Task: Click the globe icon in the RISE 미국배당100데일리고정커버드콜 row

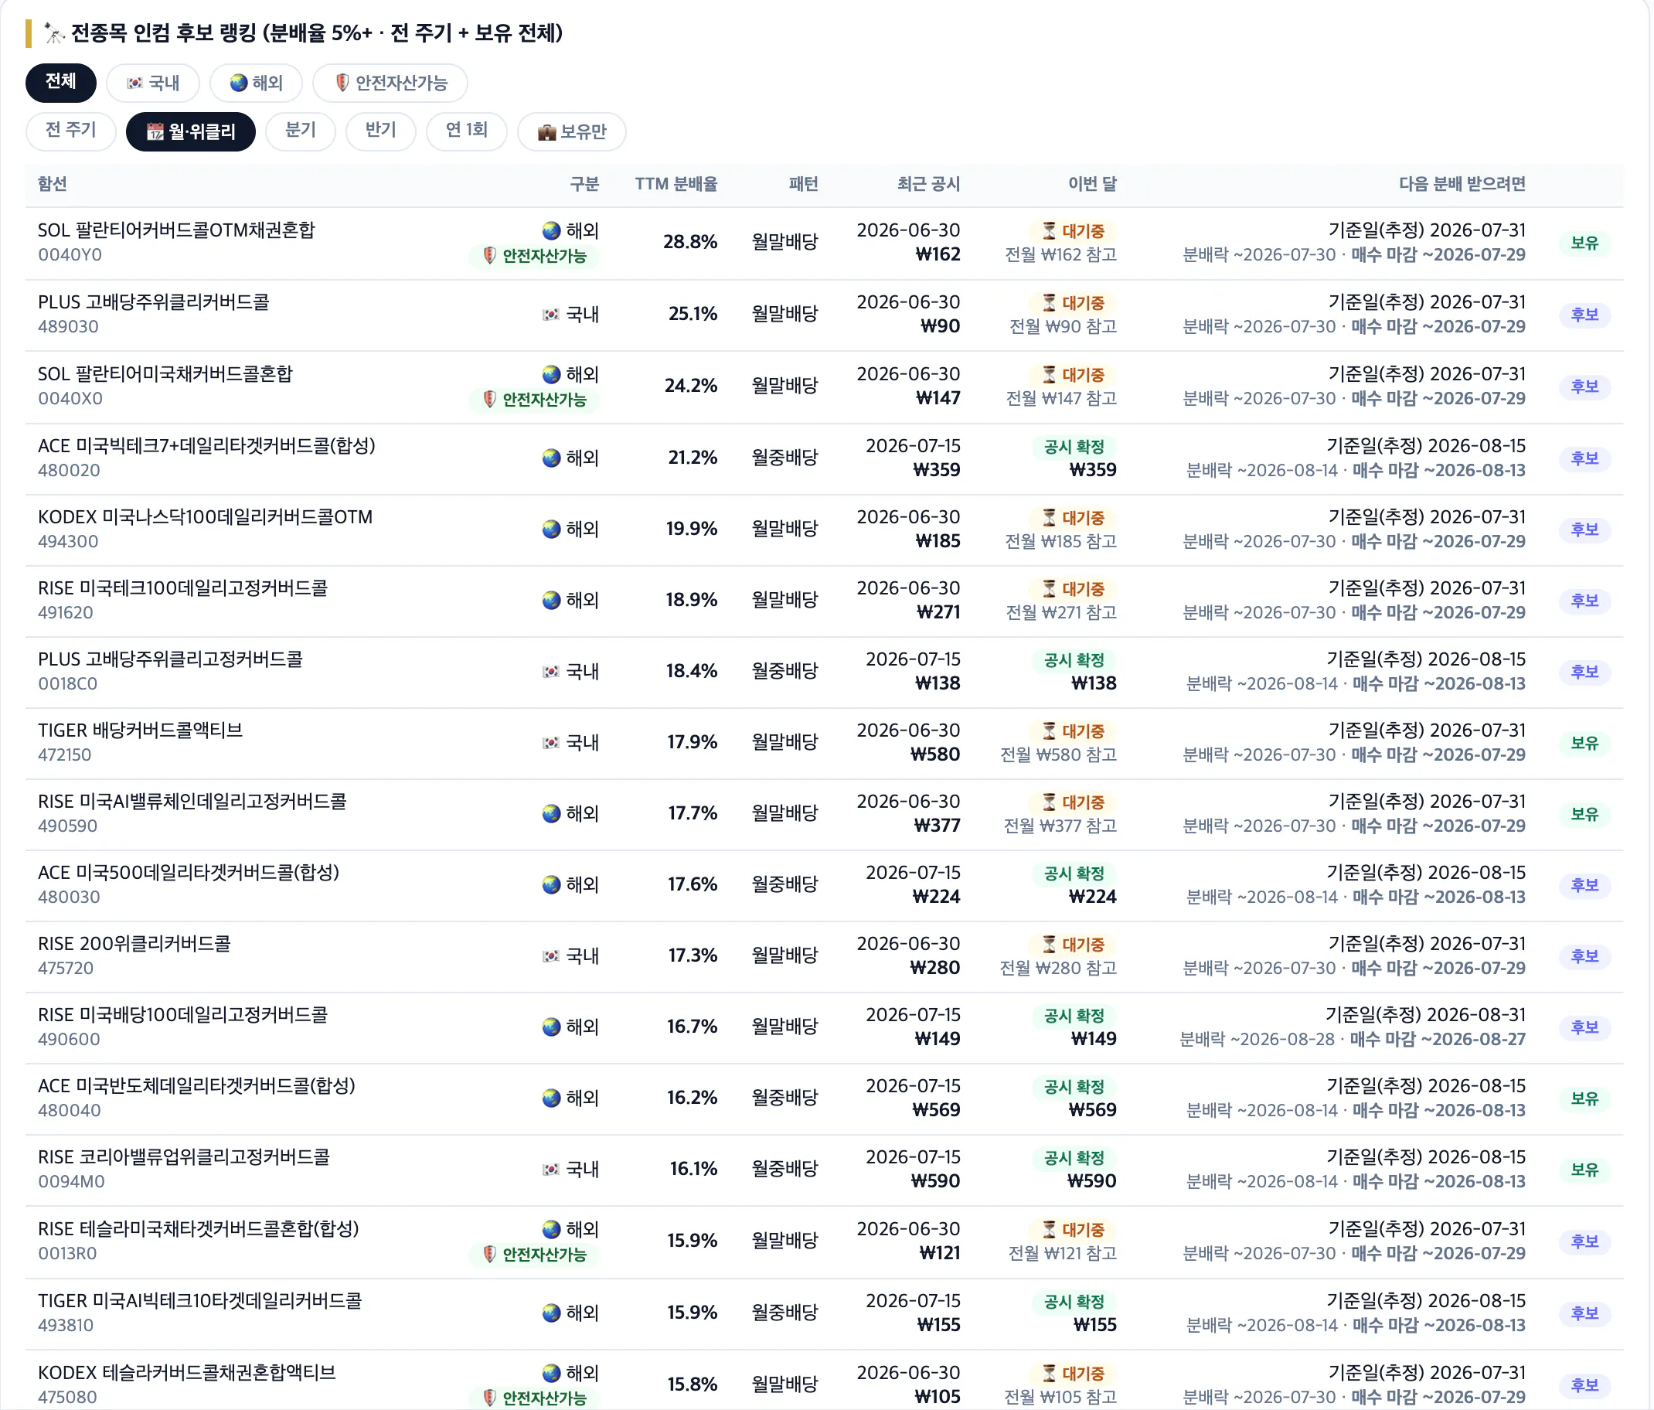Action: (551, 1027)
